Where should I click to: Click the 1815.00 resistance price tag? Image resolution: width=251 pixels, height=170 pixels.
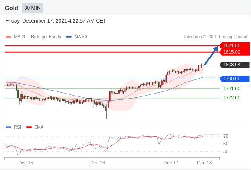[235, 52]
